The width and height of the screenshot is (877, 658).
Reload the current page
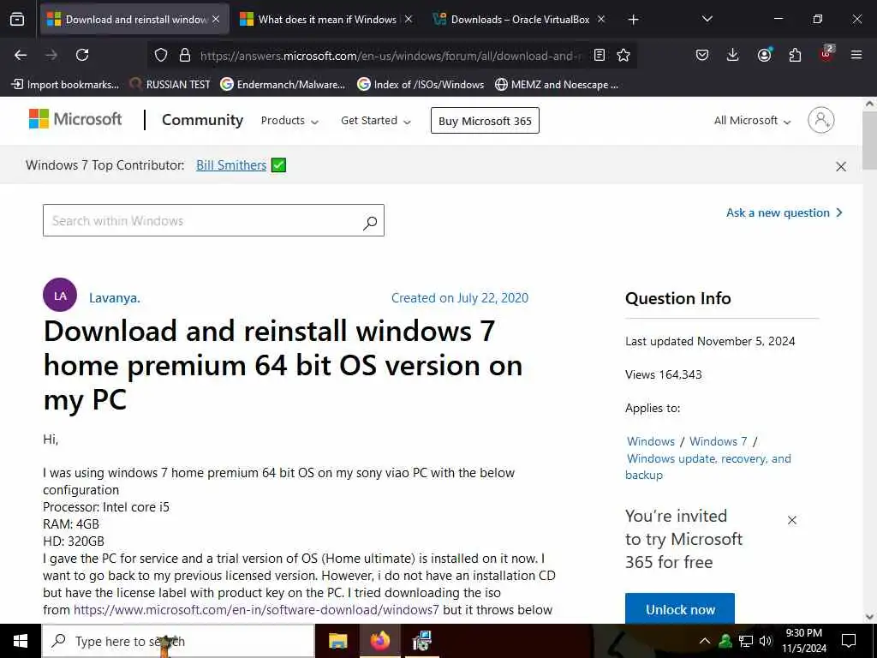pyautogui.click(x=82, y=55)
